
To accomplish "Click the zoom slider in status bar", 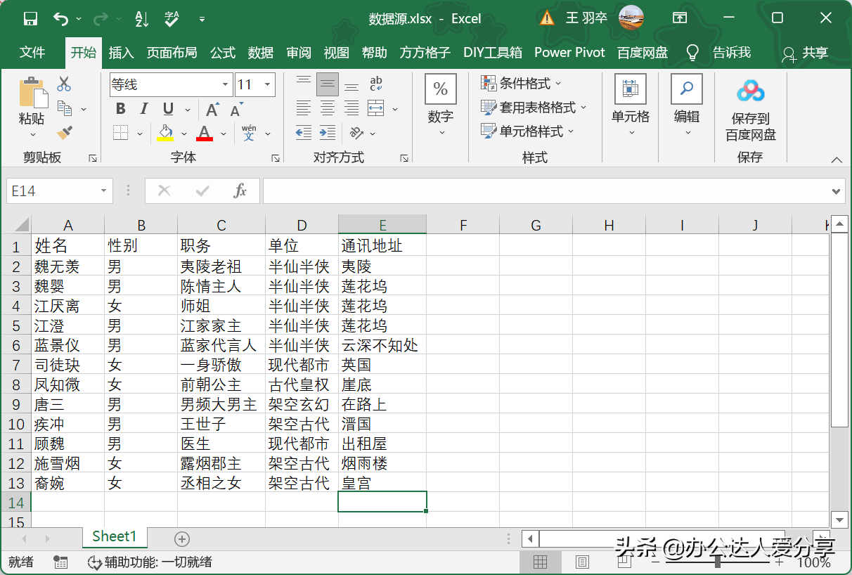I will [x=717, y=562].
